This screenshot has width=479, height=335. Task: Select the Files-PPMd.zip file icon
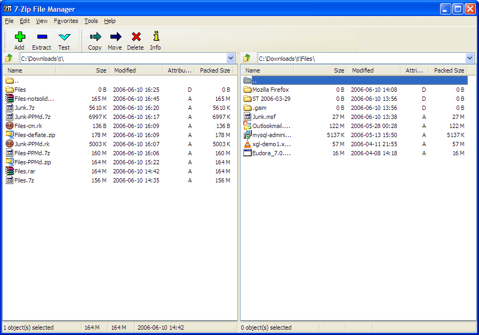pyautogui.click(x=10, y=162)
